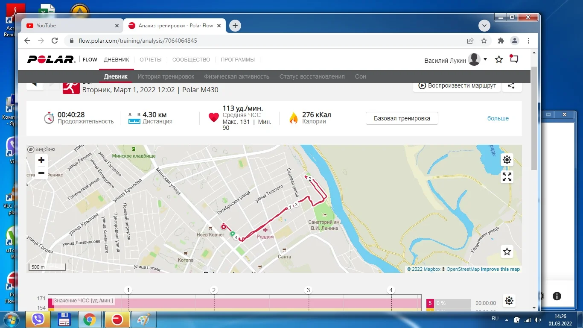
Task: Open Chrome extensions puzzle icon
Action: (x=501, y=41)
